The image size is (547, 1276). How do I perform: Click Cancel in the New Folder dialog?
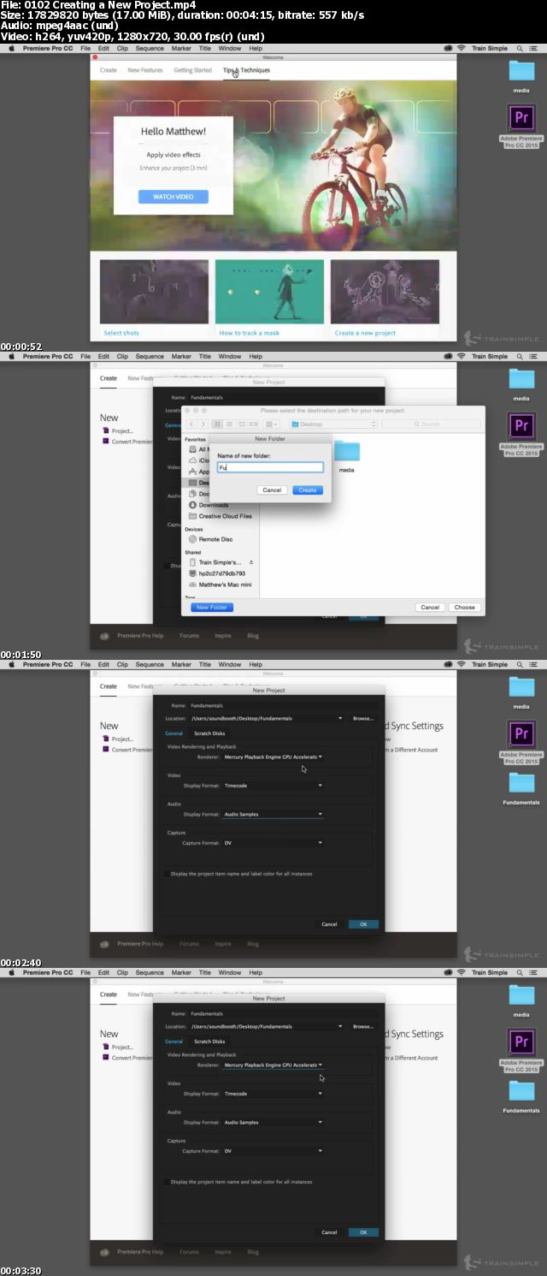(272, 490)
